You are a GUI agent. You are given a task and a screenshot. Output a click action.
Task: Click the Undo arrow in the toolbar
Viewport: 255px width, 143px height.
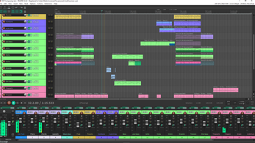pos(17,7)
